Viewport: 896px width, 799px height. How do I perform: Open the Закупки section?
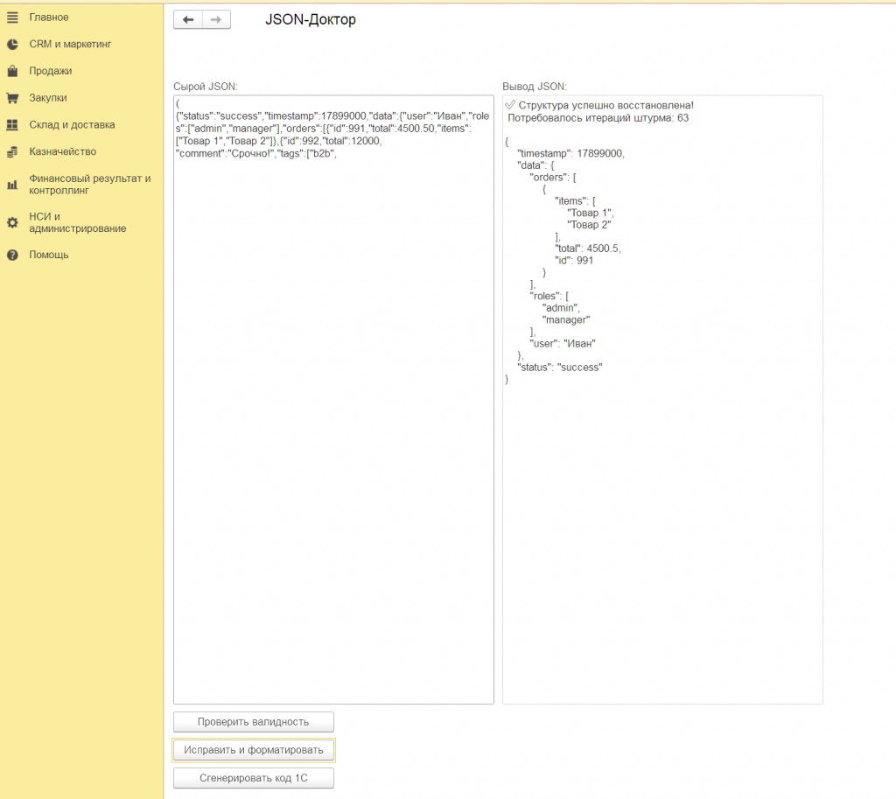click(48, 98)
